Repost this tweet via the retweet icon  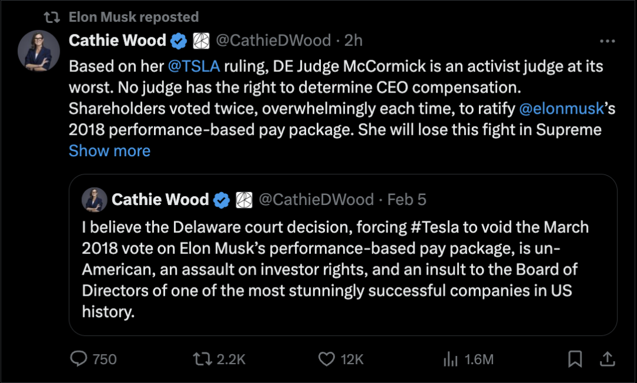click(203, 359)
